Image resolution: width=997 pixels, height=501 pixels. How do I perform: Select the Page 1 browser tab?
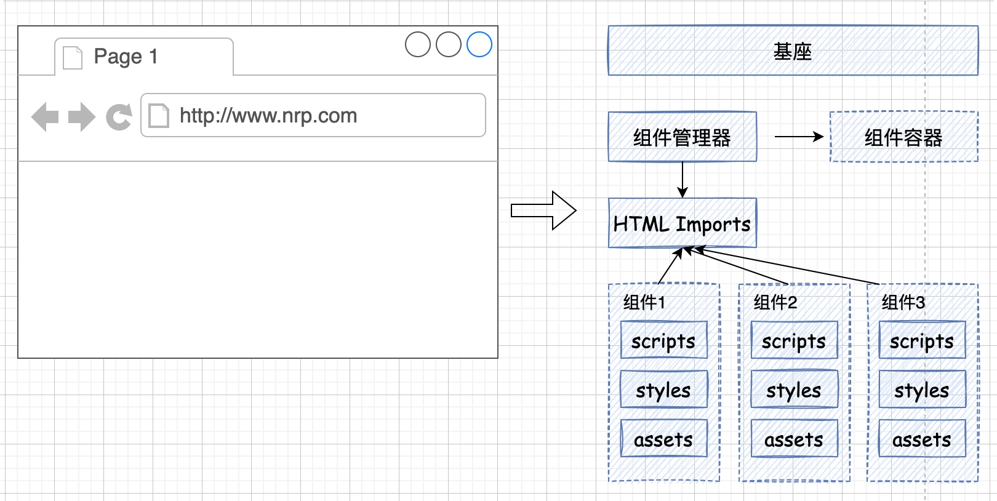coord(144,57)
